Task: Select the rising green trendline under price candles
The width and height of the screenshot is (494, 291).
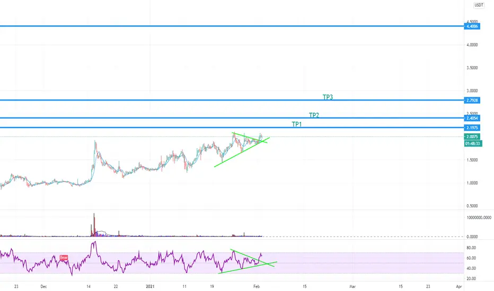Action: (242, 152)
